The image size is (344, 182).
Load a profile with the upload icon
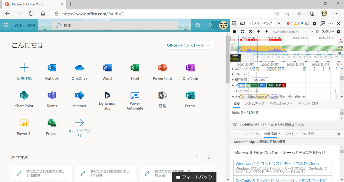click(x=258, y=32)
